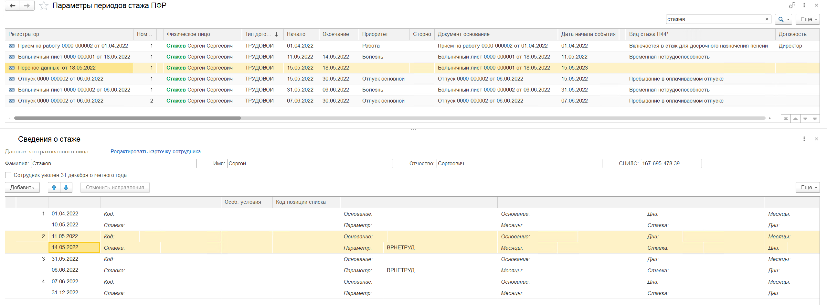
Task: Click record icon of 'Больничный лист 0000-000002' row
Action: point(12,90)
